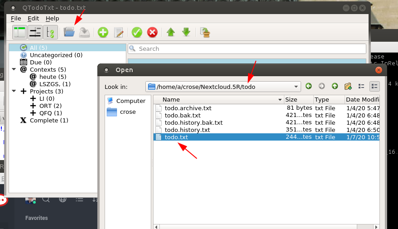Go to parent directory icon

(x=335, y=86)
